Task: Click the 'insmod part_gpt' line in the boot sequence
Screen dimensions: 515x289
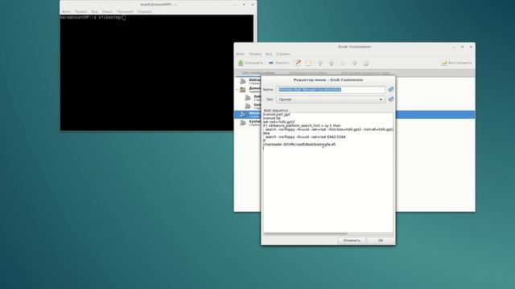Action: (277, 115)
